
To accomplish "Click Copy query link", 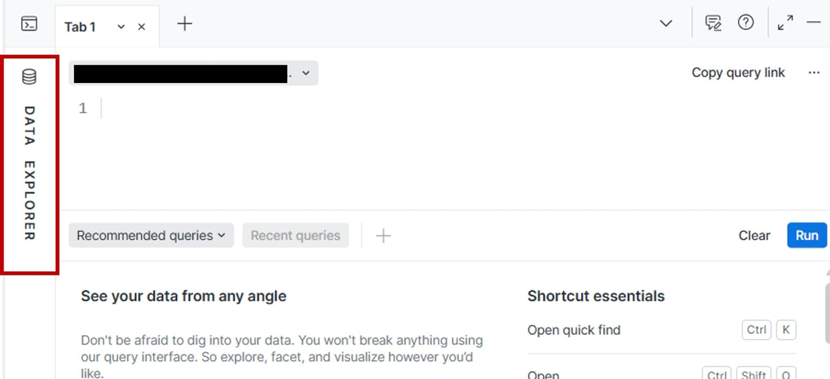I will [738, 73].
